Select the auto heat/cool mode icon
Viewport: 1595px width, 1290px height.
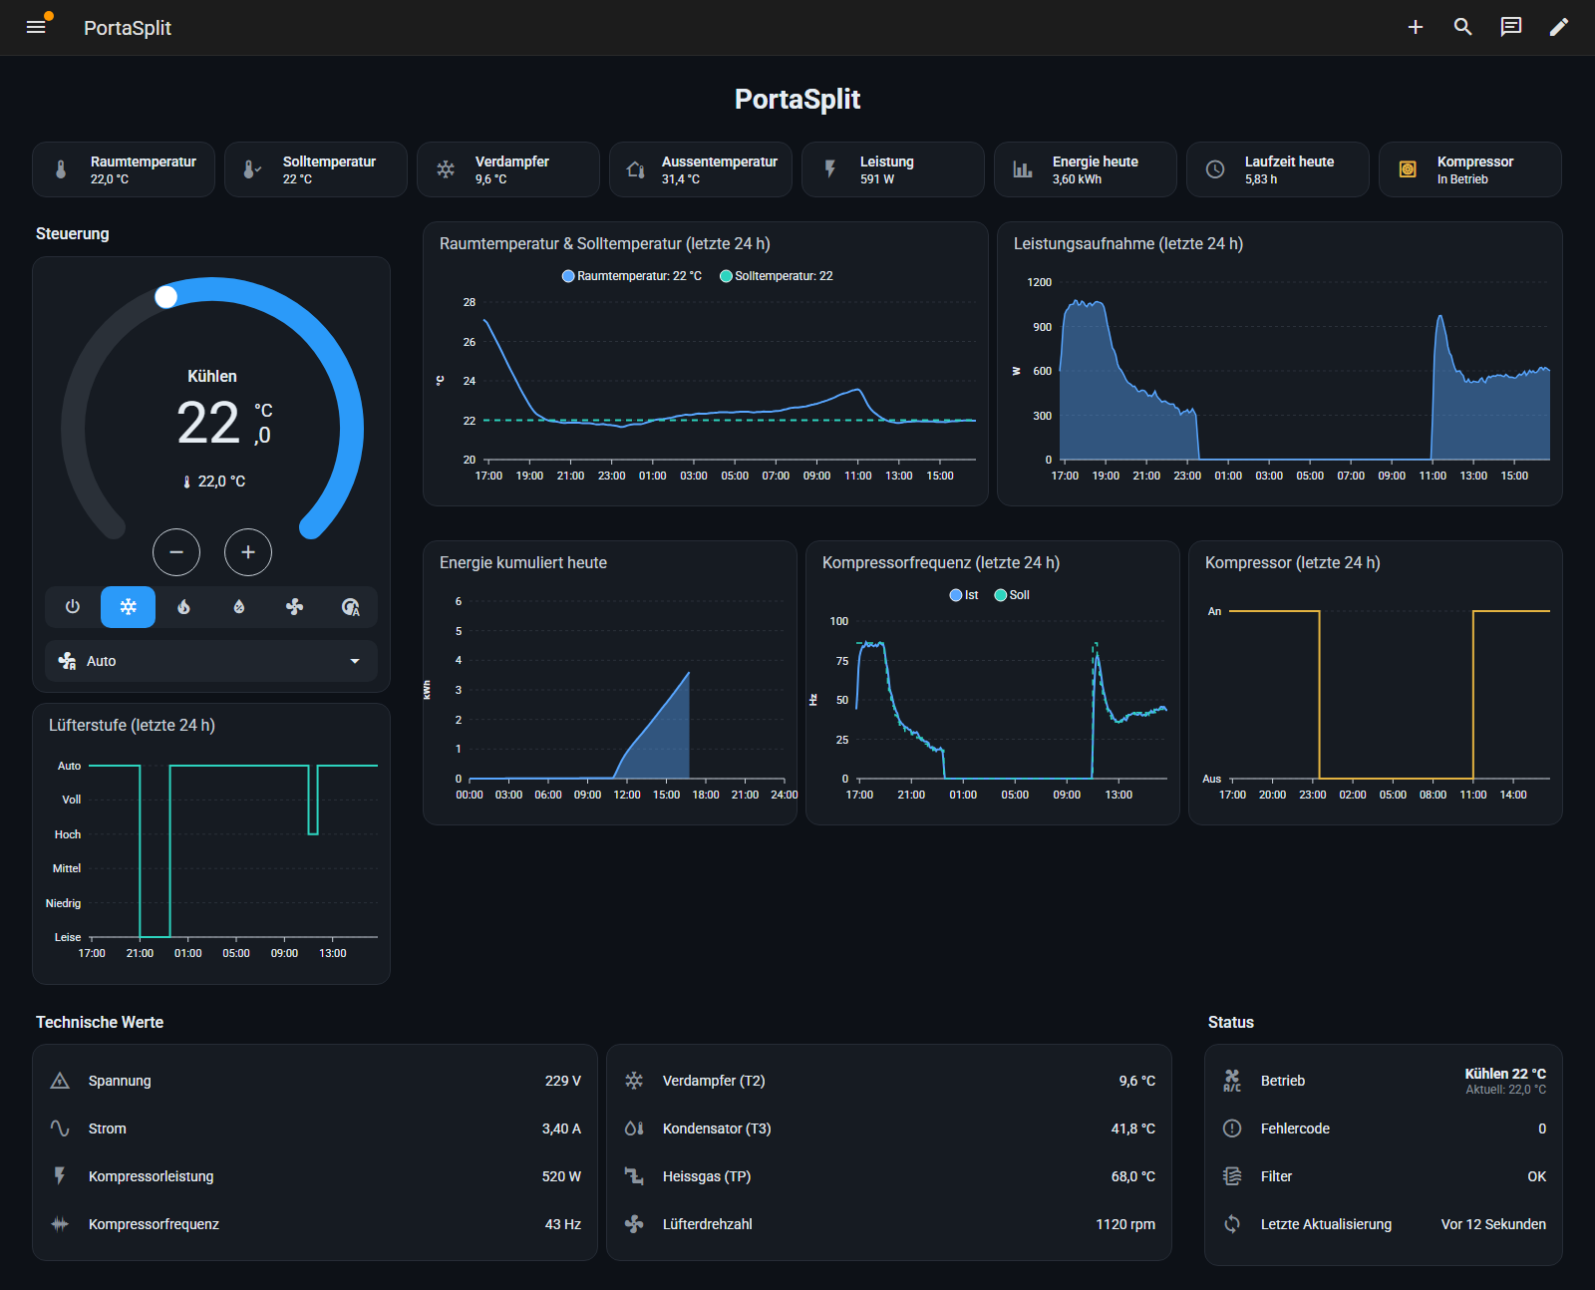coord(350,607)
